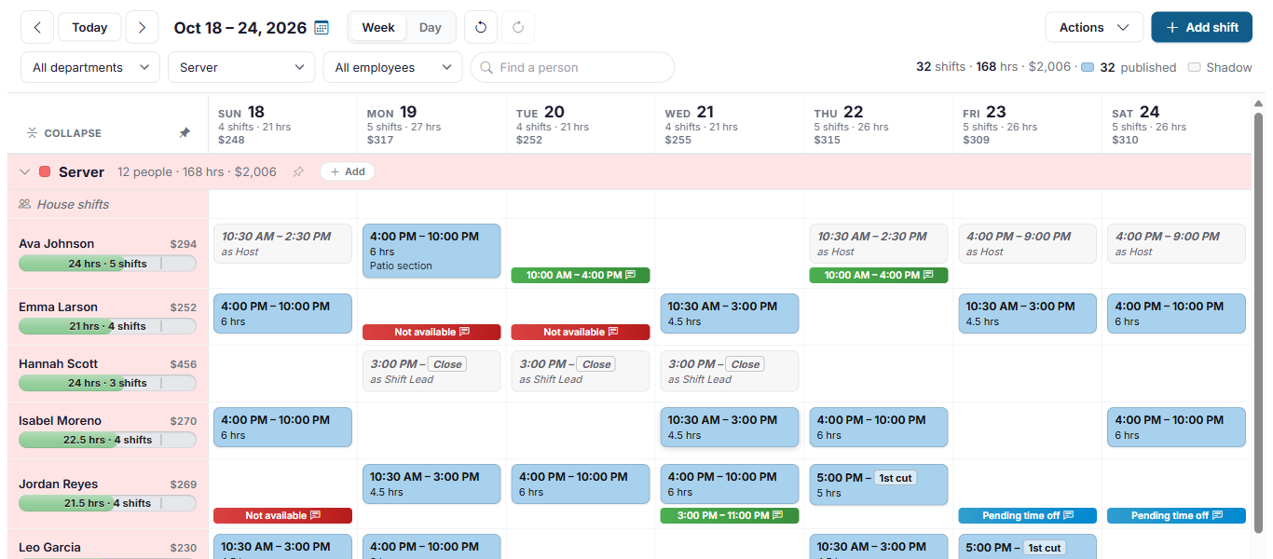Click the Add button in Server row

(x=348, y=171)
